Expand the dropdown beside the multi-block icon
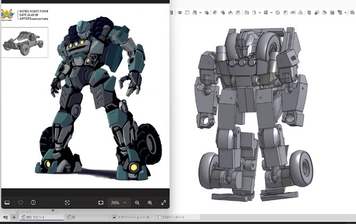 click(345, 13)
